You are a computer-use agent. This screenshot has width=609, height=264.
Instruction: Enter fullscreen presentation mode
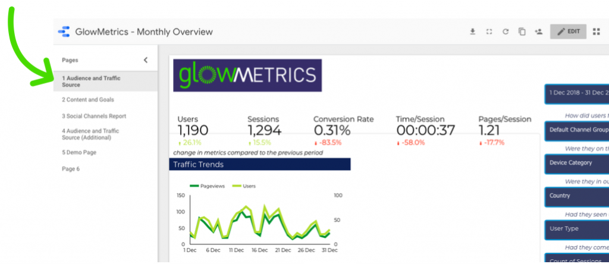(489, 32)
